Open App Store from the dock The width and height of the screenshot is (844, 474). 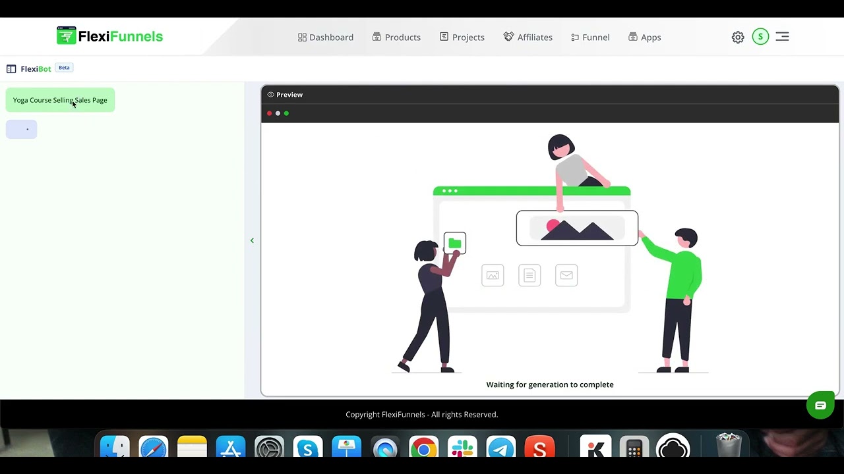[x=231, y=446]
